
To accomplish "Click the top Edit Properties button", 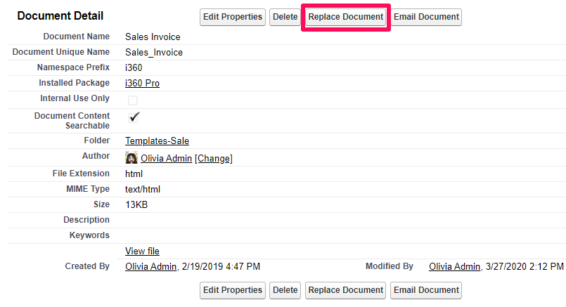I will (x=233, y=17).
